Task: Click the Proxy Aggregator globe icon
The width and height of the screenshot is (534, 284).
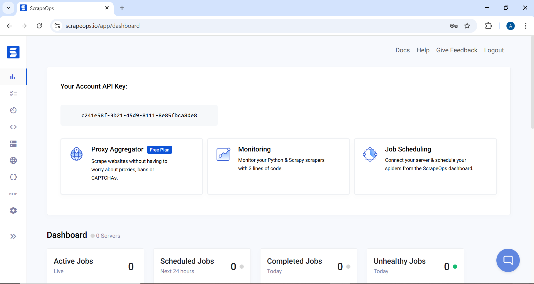Action: (x=76, y=154)
